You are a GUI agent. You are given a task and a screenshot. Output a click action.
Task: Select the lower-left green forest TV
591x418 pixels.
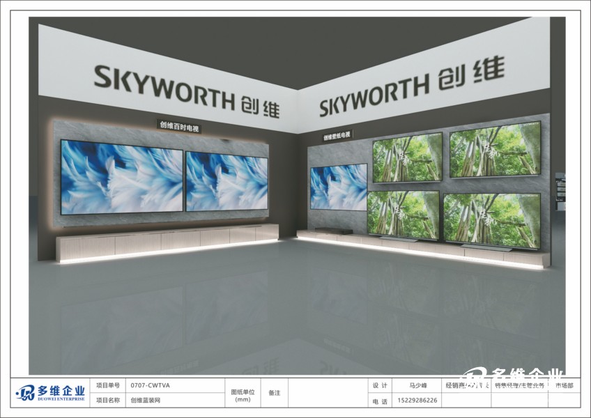(404, 215)
